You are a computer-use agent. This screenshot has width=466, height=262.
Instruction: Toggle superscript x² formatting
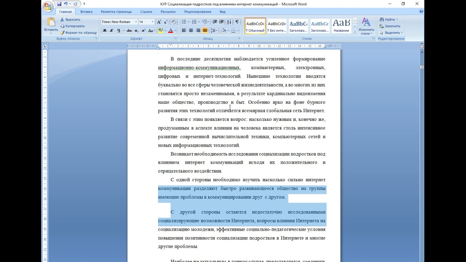pyautogui.click(x=143, y=31)
